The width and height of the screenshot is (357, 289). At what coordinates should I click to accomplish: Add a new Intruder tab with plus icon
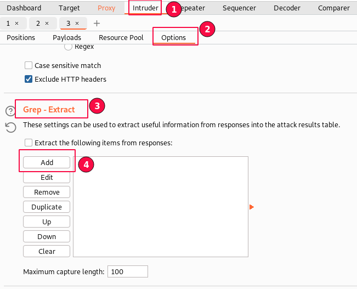coord(97,24)
